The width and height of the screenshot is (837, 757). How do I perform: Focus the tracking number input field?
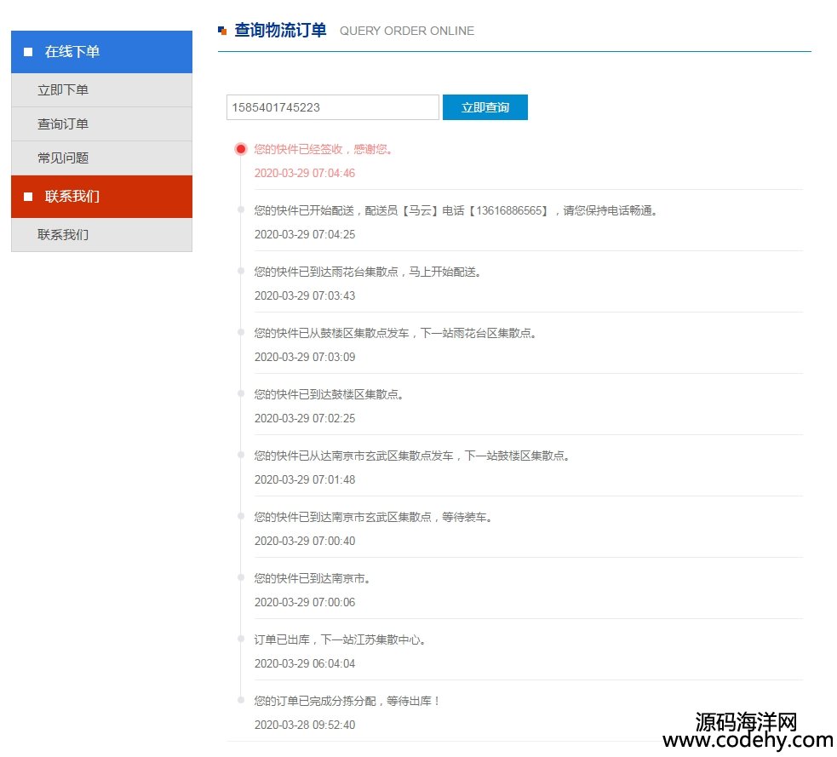pyautogui.click(x=332, y=107)
